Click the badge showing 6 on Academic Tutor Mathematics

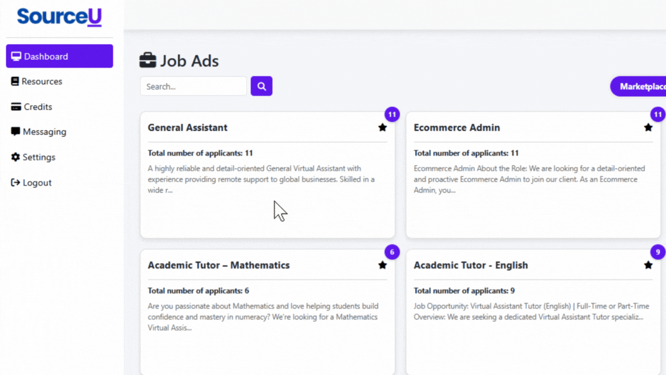391,252
